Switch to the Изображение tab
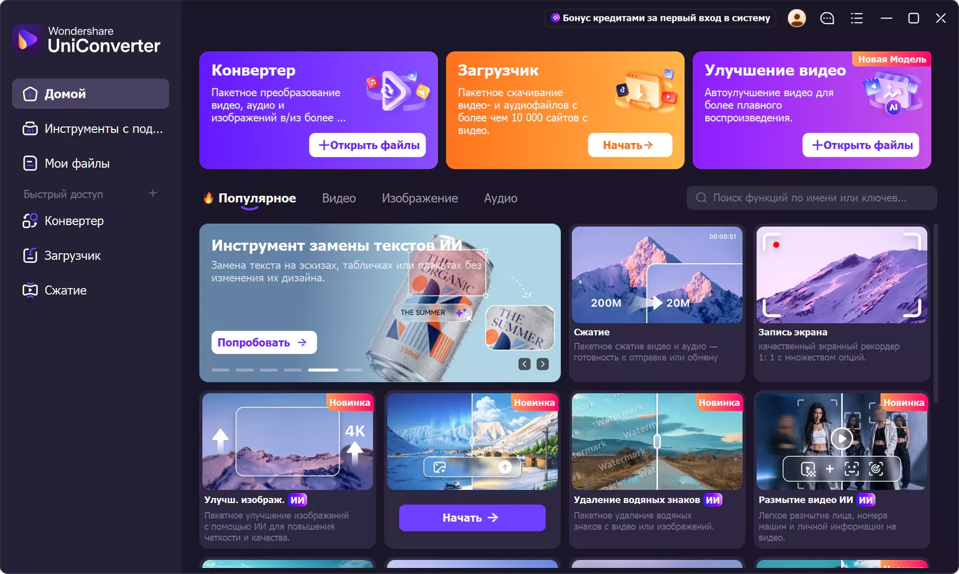 pos(420,198)
